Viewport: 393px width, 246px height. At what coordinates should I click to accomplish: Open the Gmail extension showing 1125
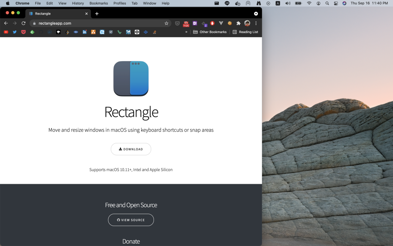(186, 23)
